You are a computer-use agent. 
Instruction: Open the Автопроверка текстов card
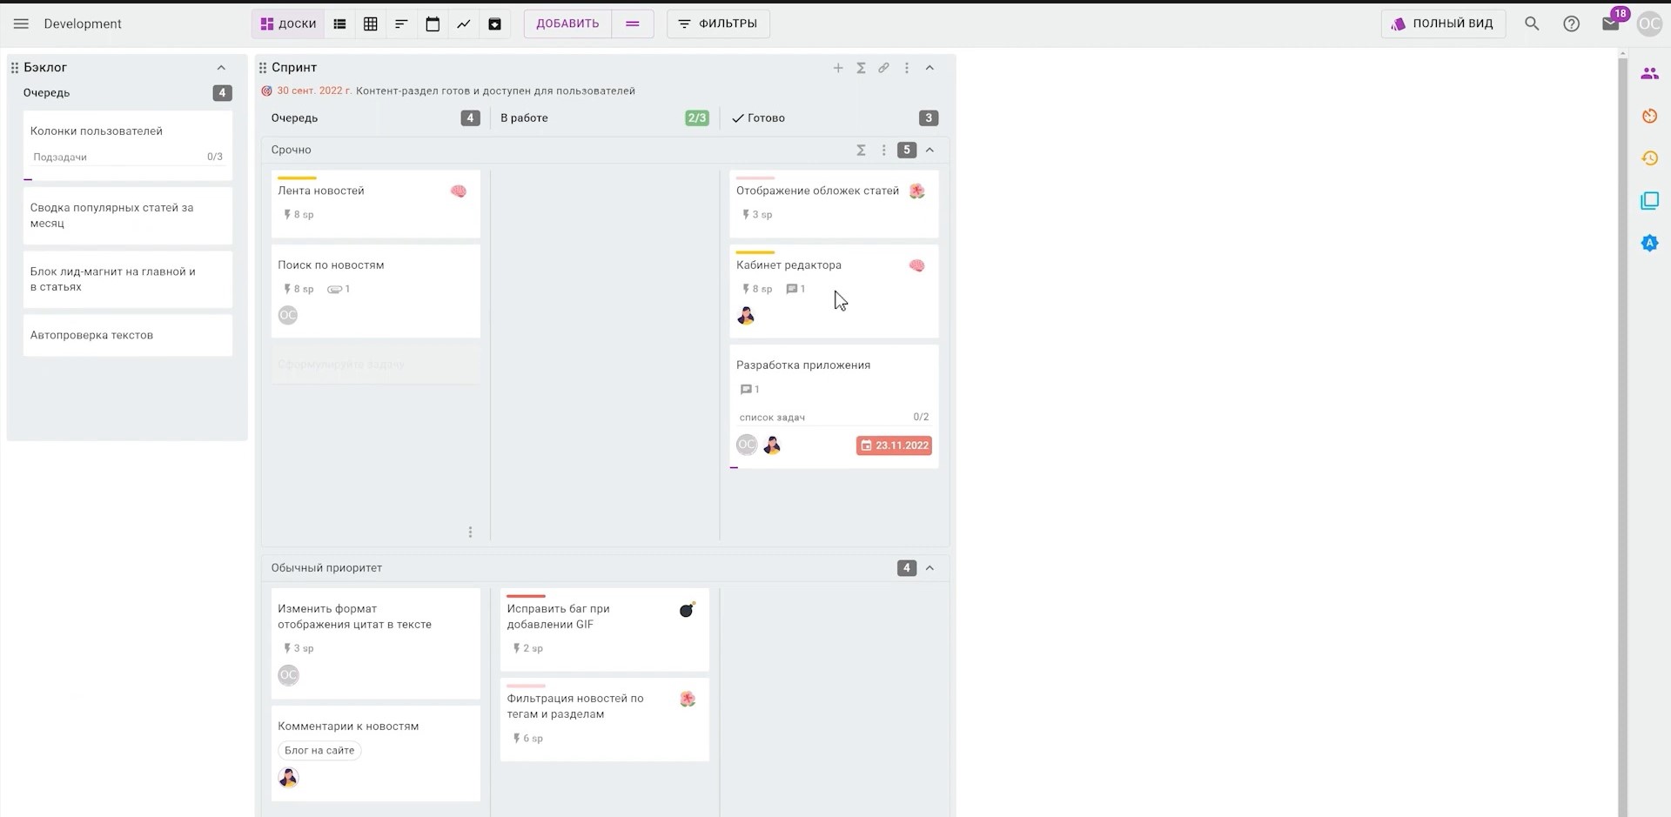point(128,335)
